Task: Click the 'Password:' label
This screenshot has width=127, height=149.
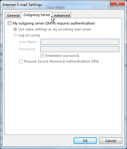Action: [x=27, y=49]
